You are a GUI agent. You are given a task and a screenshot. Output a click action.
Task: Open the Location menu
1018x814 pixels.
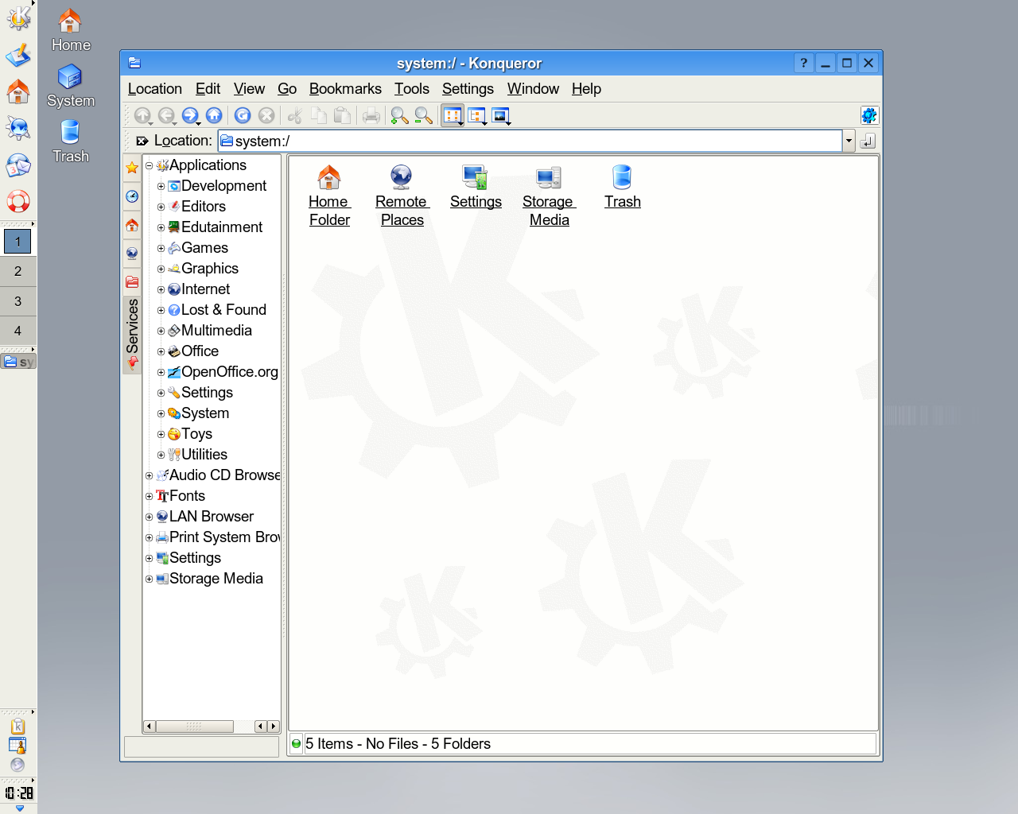[155, 89]
